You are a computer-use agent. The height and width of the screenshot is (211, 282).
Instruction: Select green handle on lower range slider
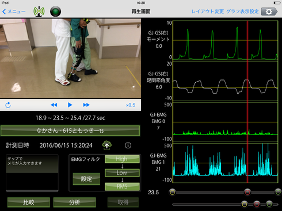(x=269, y=204)
